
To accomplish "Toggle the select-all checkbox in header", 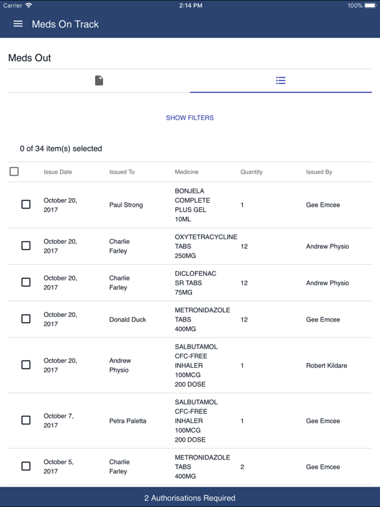I will [15, 172].
